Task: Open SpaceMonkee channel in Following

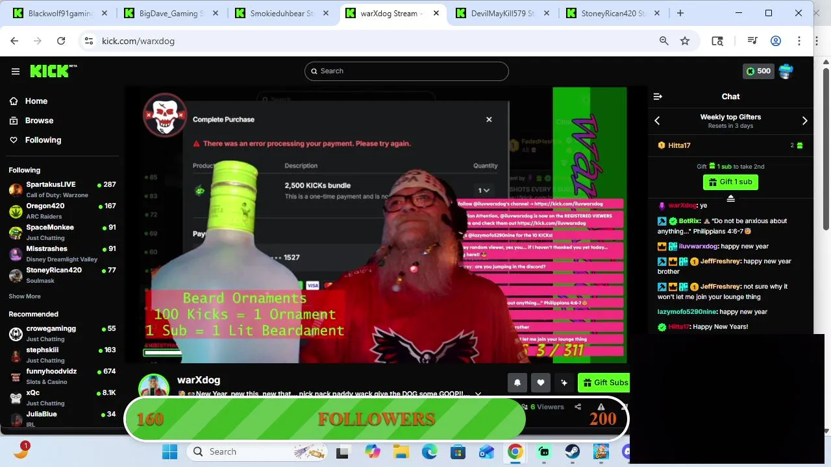Action: pos(62,232)
